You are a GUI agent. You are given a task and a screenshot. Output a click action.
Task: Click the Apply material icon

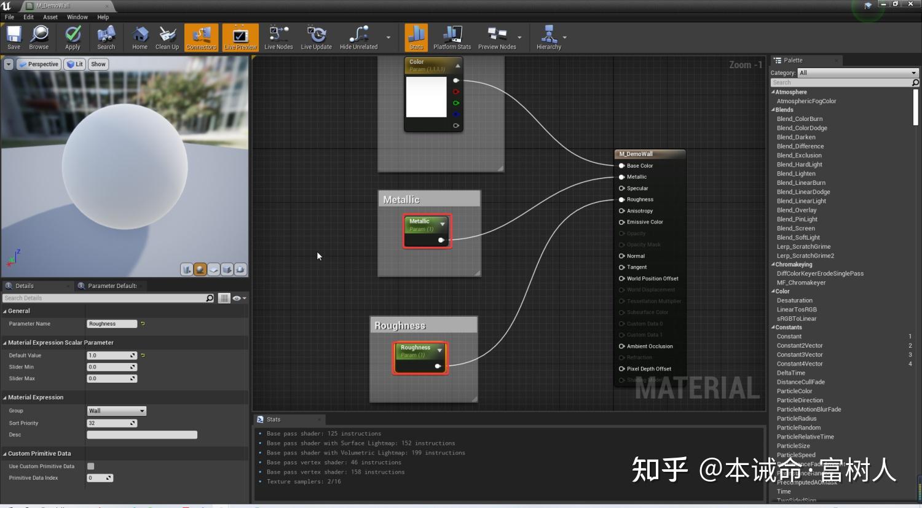(x=72, y=37)
